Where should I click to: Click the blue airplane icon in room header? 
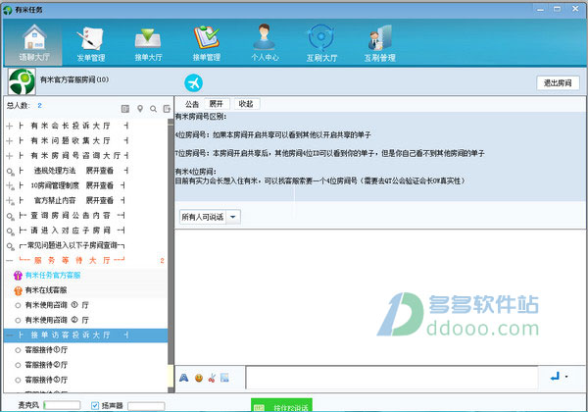pos(193,83)
